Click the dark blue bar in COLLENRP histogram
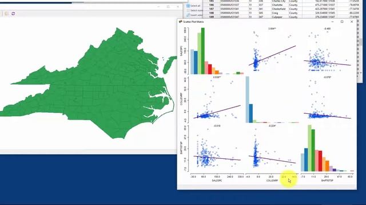The height and width of the screenshot is (205, 366). (251, 113)
